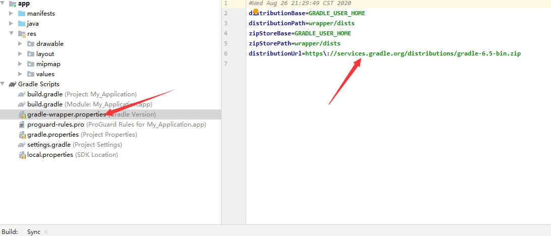Expand the layout folder
The height and width of the screenshot is (236, 551).
tap(20, 54)
